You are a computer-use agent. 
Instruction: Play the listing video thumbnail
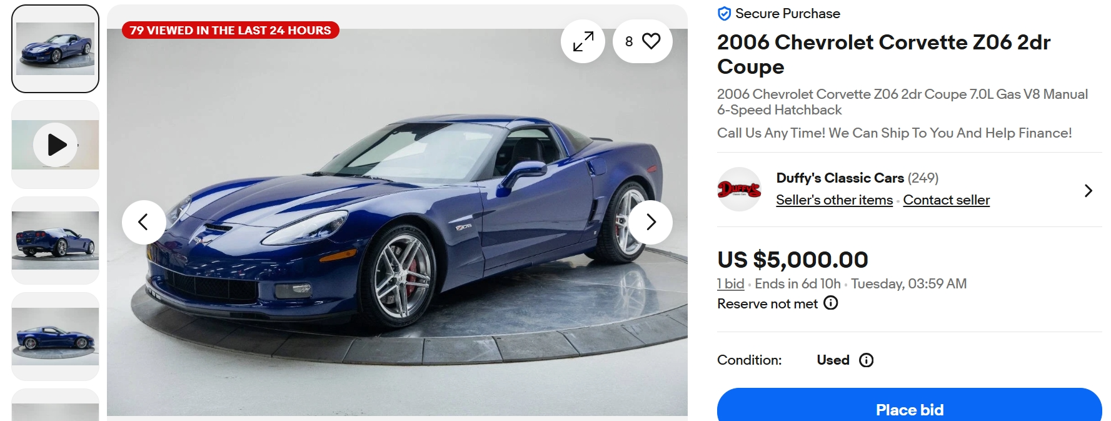[56, 145]
